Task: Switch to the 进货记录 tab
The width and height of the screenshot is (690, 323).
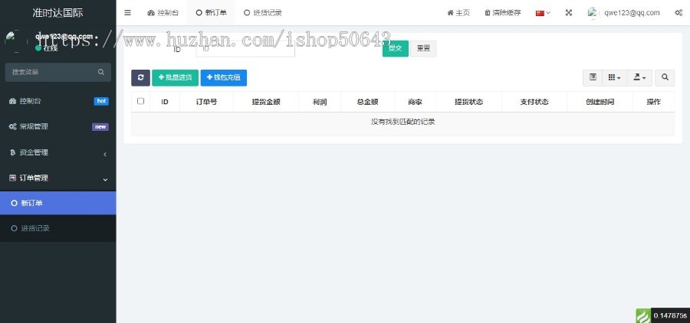Action: tap(263, 13)
